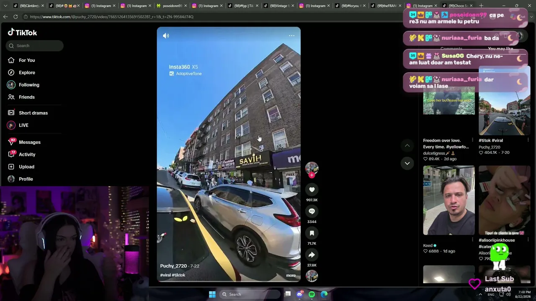Switch to the Vintage browser tab

click(x=278, y=6)
